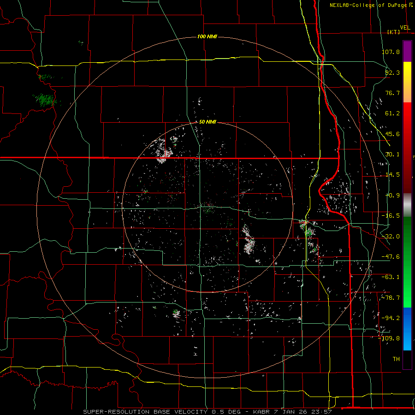Screen dimensions: 415x415
Task: Click the 61.2 legend value
Action: click(392, 113)
